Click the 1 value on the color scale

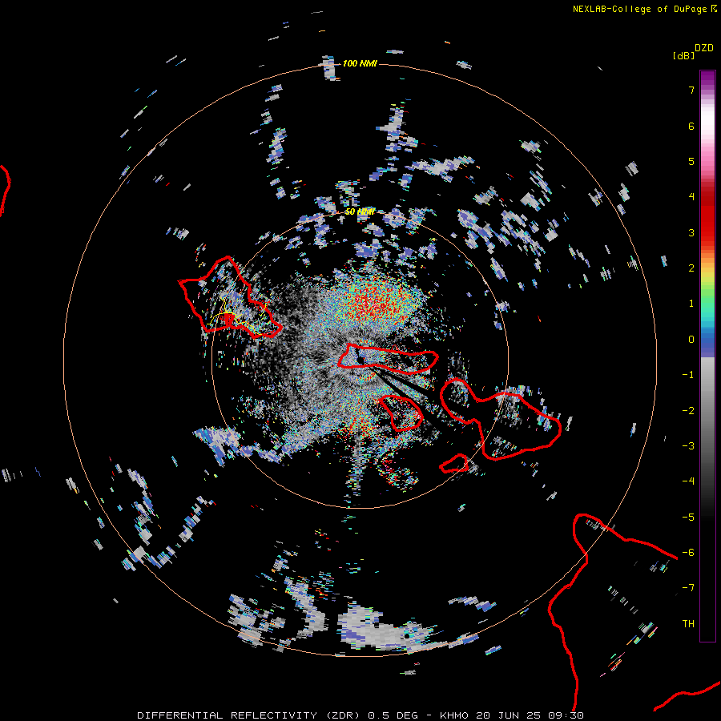691,304
